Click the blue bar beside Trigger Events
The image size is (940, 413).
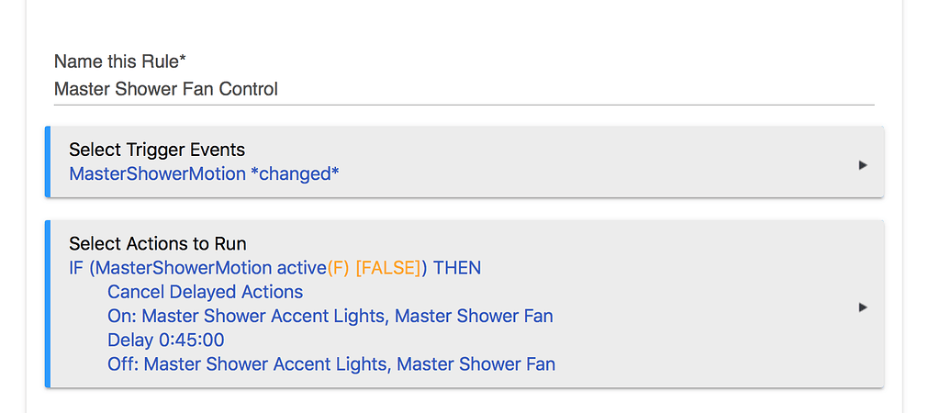pyautogui.click(x=47, y=162)
